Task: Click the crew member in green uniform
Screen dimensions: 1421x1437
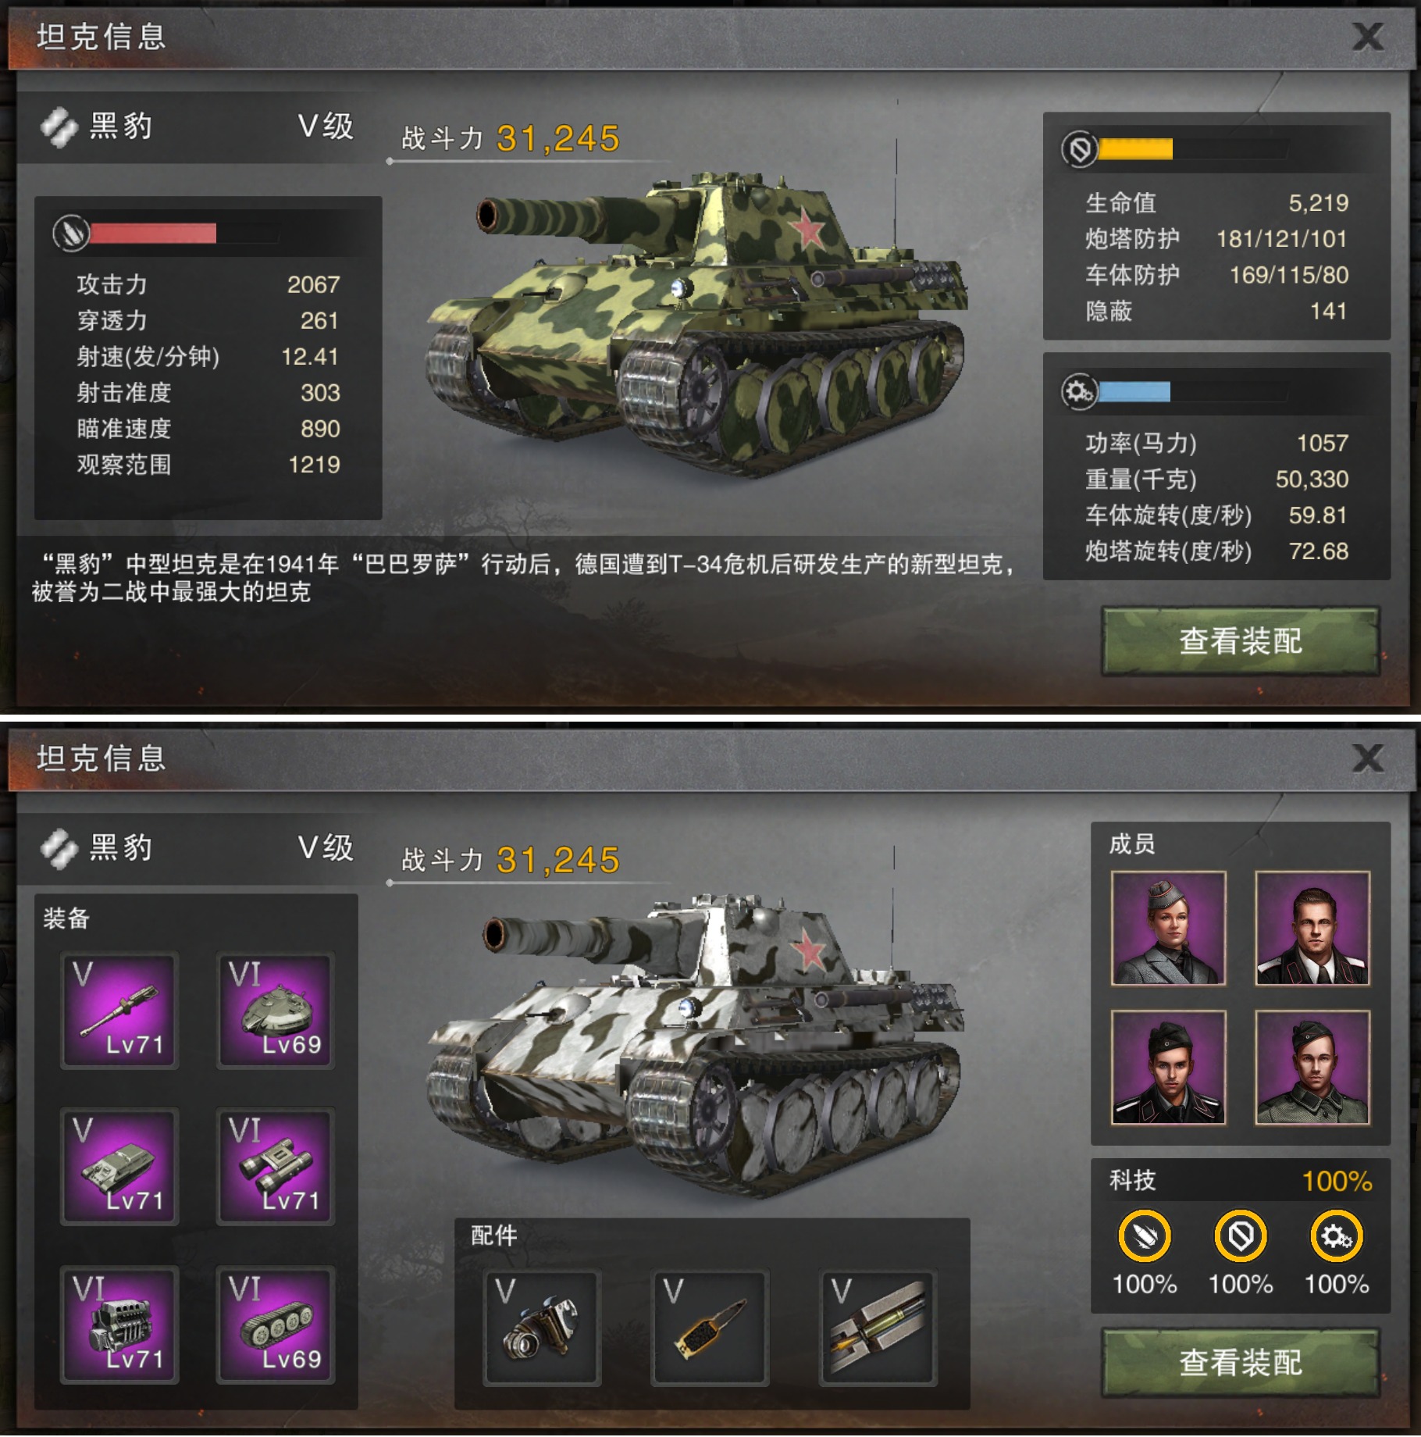Action: coord(1312,1067)
